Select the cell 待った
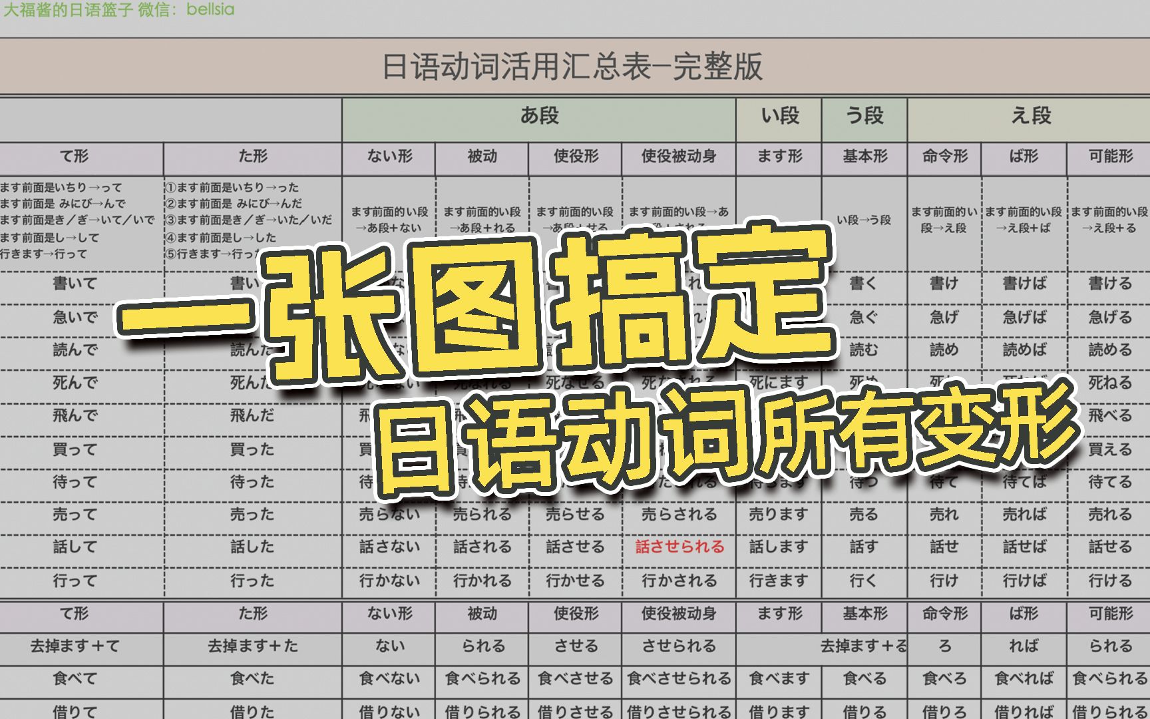Image resolution: width=1150 pixels, height=719 pixels. coord(252,483)
